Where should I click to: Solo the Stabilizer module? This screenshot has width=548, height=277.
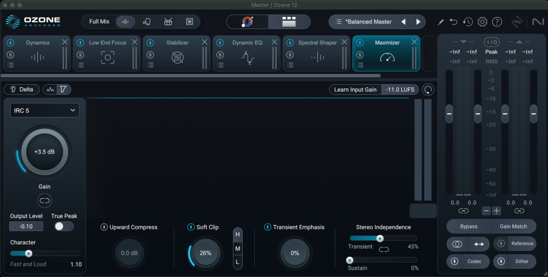(x=150, y=55)
